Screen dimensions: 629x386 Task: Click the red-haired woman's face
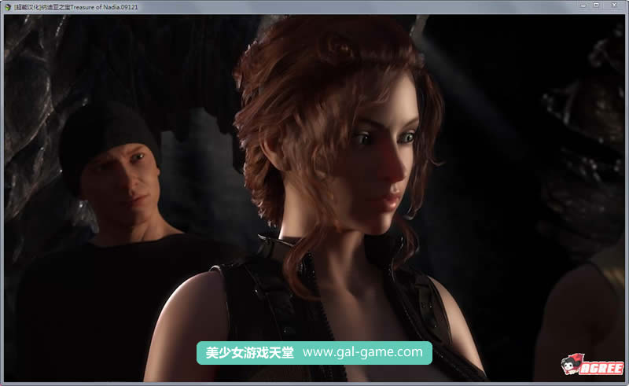(x=377, y=161)
